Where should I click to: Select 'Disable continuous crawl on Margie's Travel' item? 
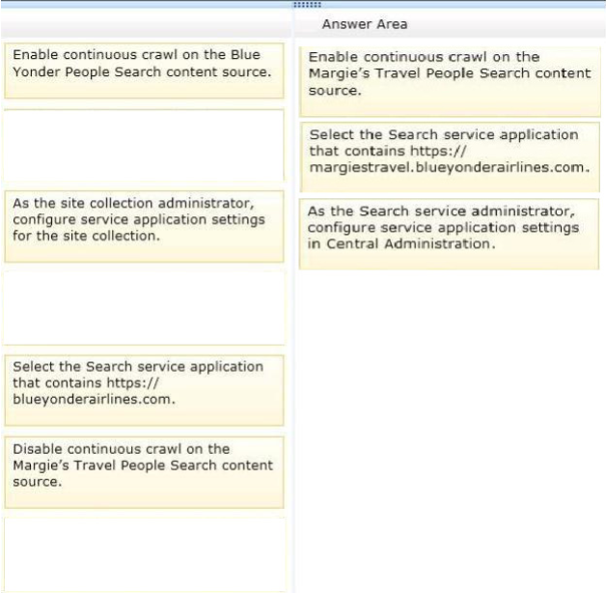pyautogui.click(x=144, y=472)
